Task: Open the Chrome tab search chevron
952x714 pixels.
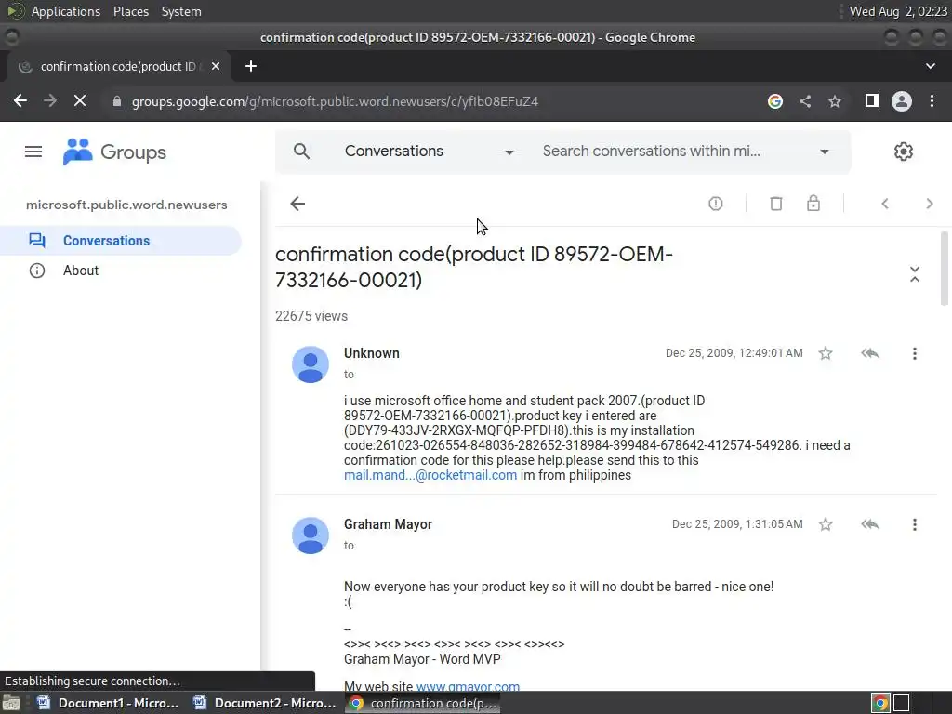Action: pos(930,66)
